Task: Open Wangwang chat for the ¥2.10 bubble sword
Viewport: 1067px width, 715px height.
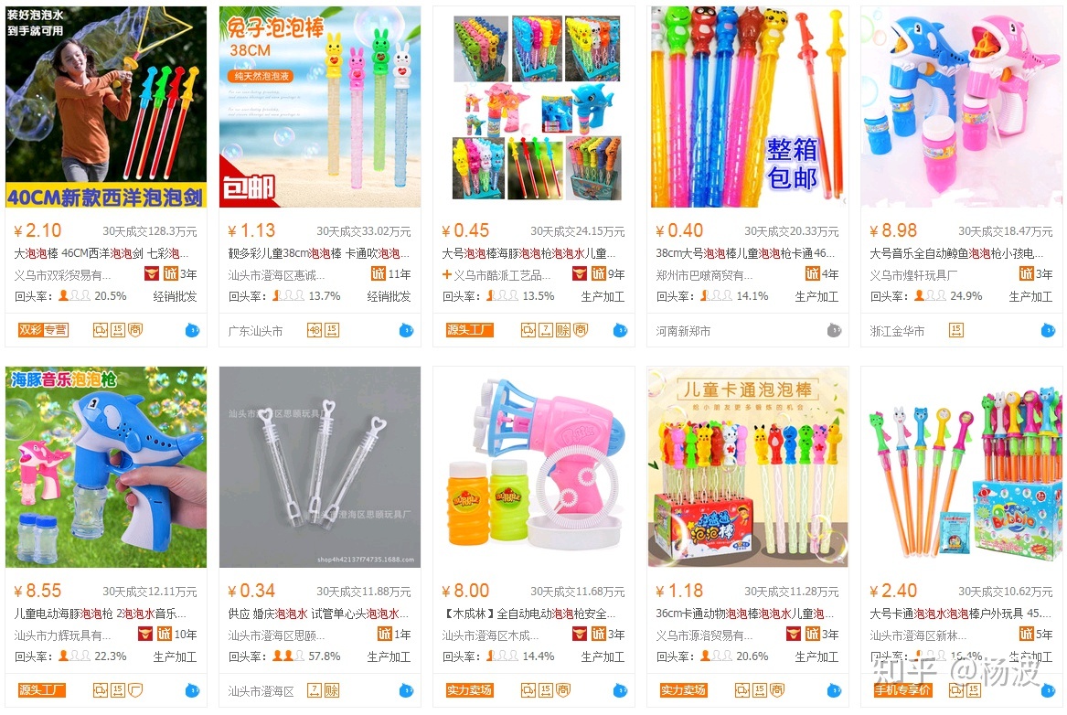Action: [193, 331]
